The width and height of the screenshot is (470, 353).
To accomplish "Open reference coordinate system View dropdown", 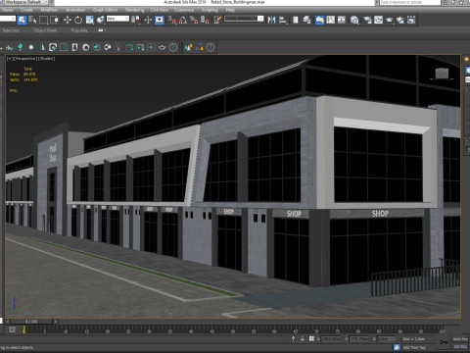I will [x=117, y=19].
